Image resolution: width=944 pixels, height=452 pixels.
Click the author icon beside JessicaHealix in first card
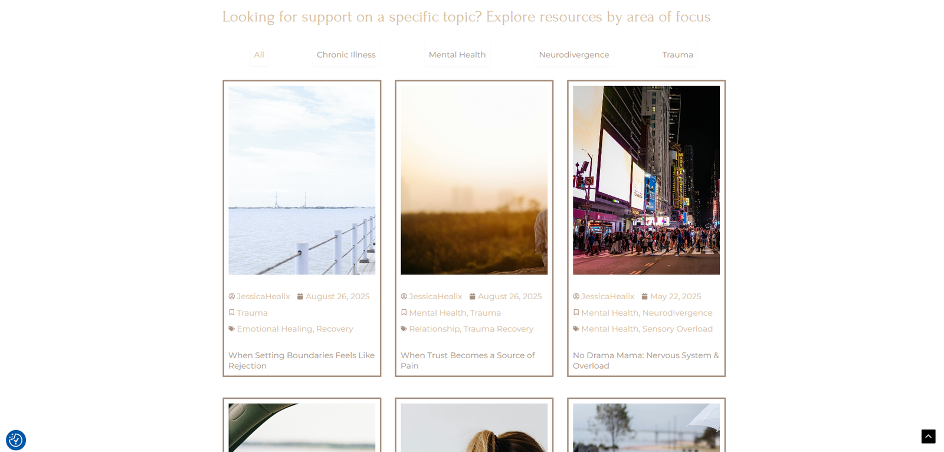232,297
